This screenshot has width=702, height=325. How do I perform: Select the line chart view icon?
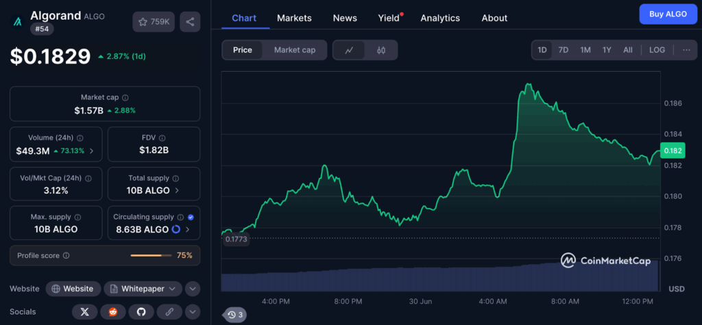click(x=349, y=50)
